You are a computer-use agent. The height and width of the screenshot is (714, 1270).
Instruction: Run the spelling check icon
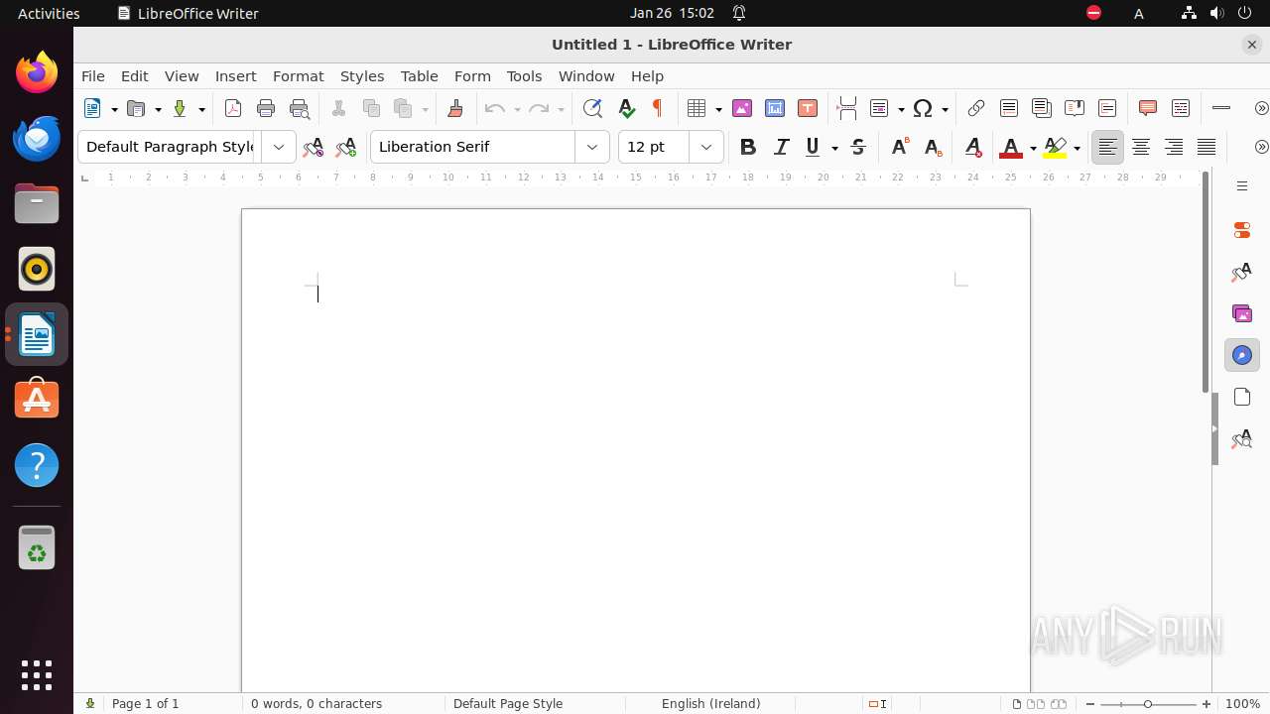[626, 108]
